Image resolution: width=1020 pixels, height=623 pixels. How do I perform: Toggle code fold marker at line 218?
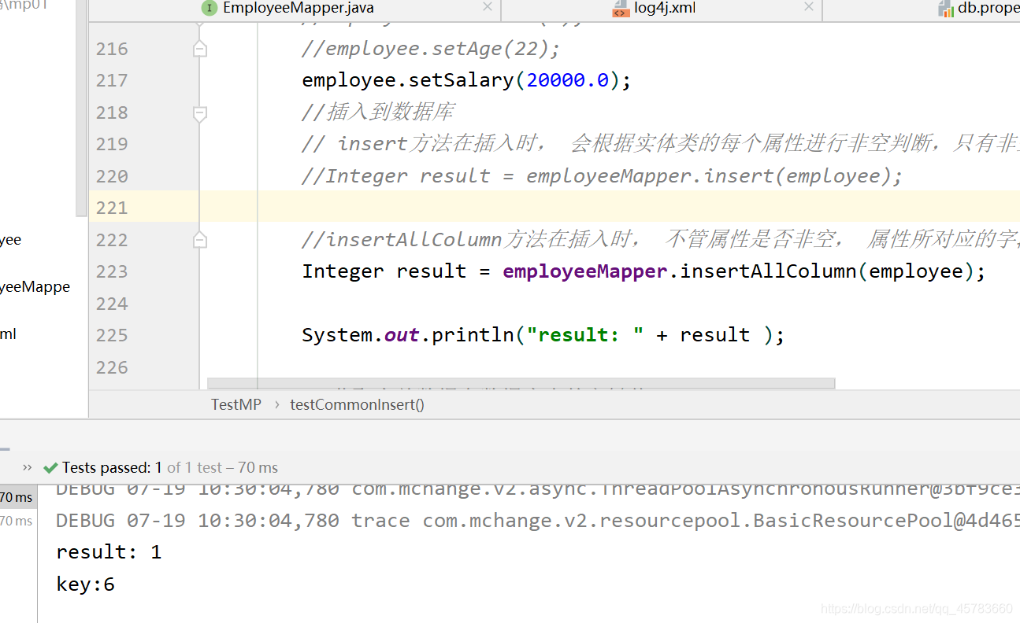[200, 113]
